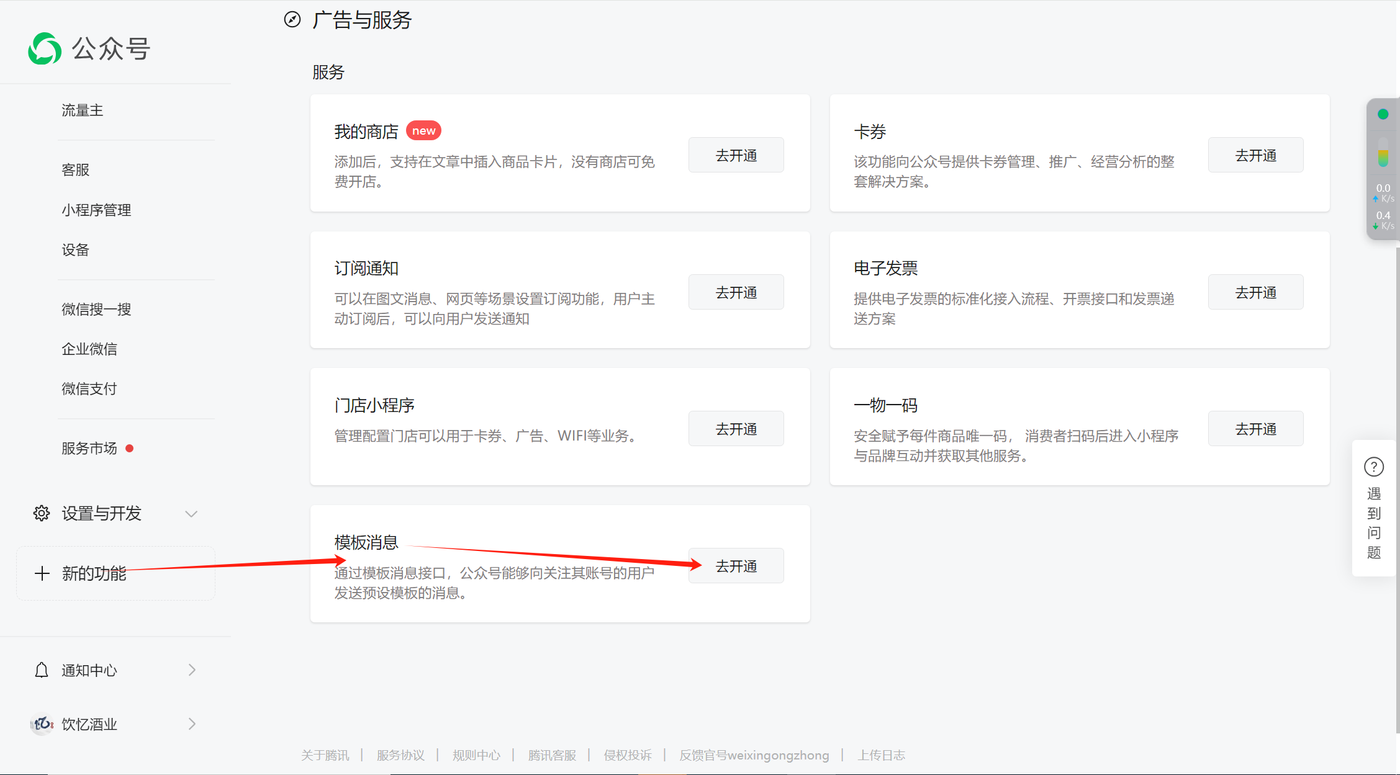Expand the 饮忆酒业 account menu
The image size is (1400, 775).
point(191,723)
